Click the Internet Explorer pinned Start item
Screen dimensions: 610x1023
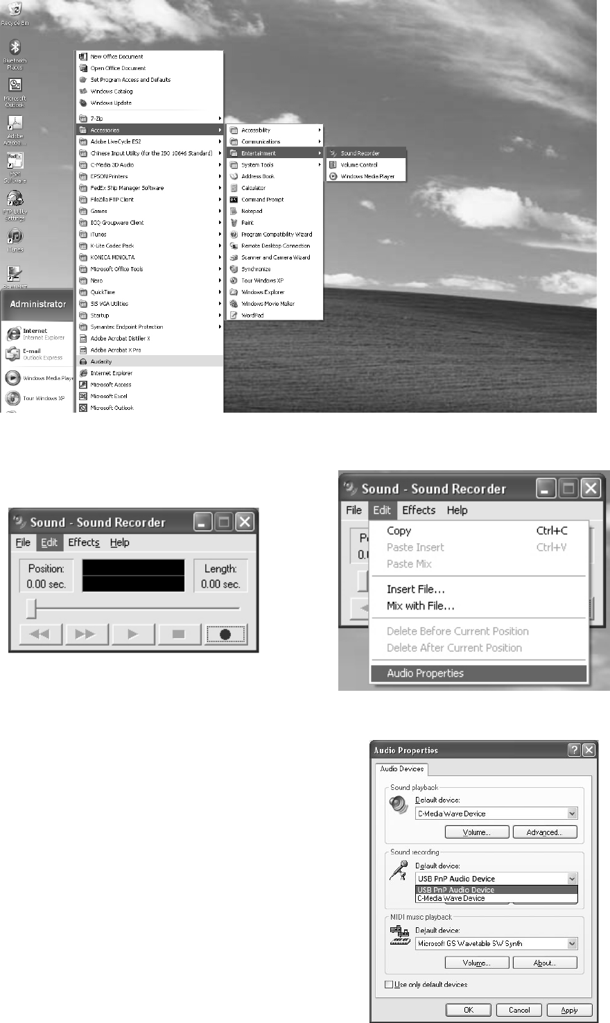(38, 334)
